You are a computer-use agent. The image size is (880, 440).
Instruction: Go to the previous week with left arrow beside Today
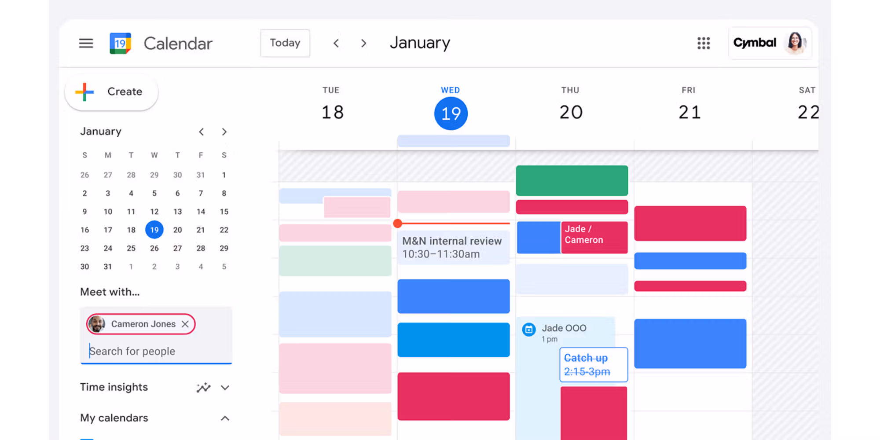pyautogui.click(x=336, y=43)
